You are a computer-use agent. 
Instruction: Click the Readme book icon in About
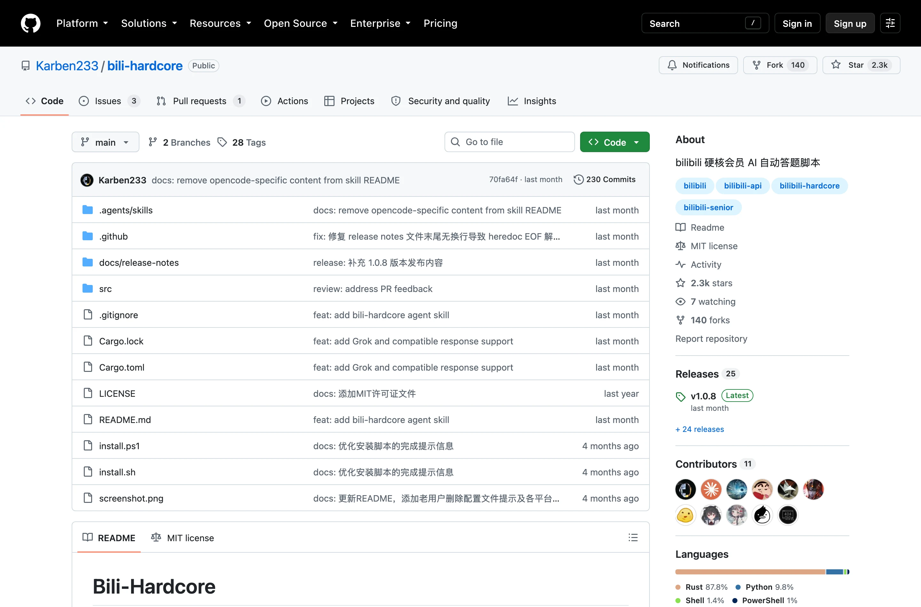681,227
